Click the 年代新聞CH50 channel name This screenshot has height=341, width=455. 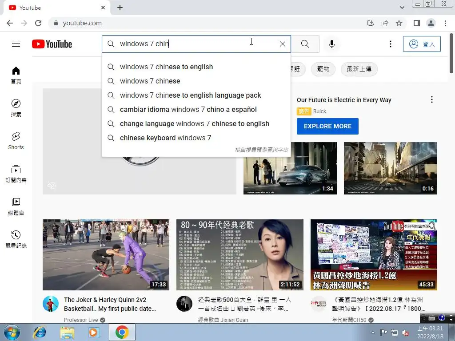pyautogui.click(x=349, y=320)
